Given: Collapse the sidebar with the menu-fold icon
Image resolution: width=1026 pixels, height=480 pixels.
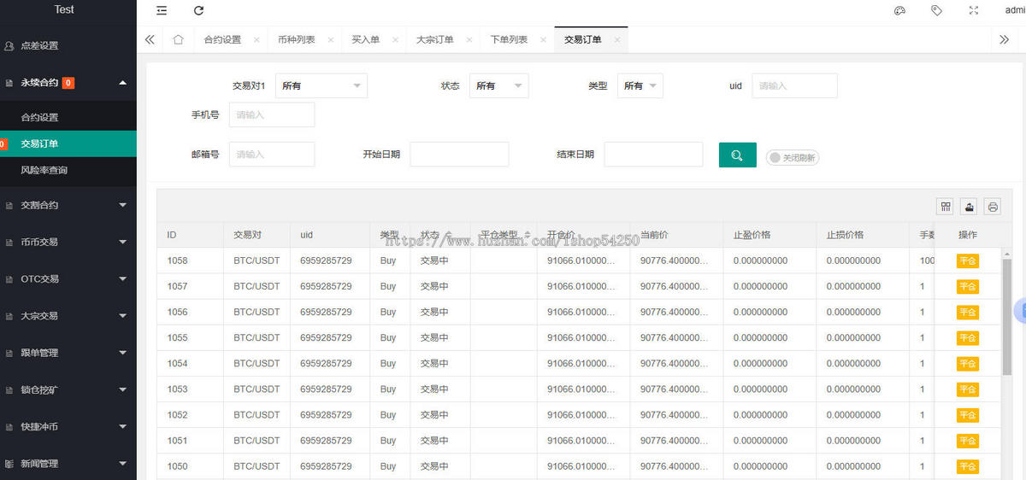Looking at the screenshot, I should tap(162, 10).
